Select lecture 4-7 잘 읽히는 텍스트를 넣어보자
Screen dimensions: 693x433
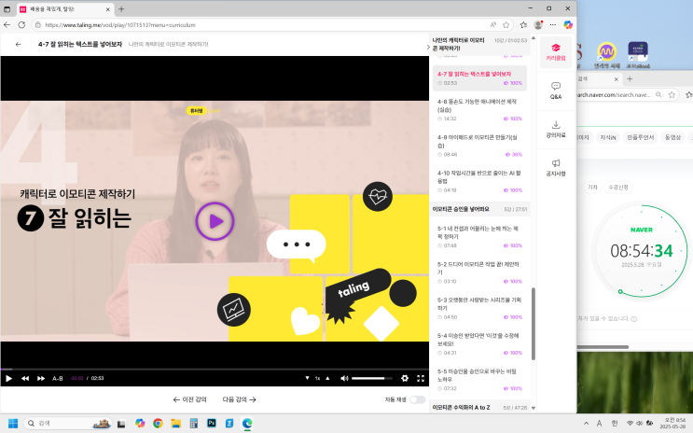(x=479, y=78)
